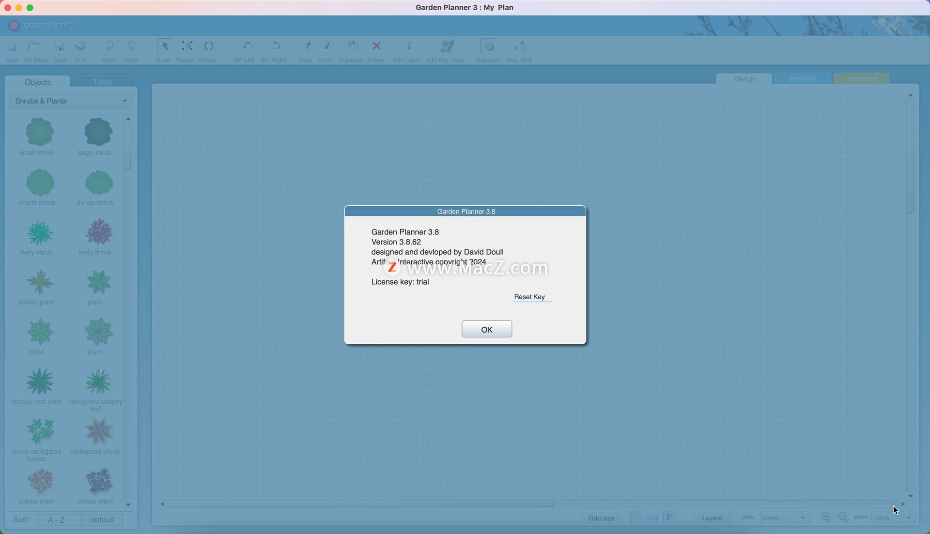Select the Resize tool
The height and width of the screenshot is (534, 930).
[186, 46]
